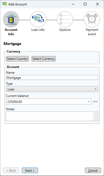Expand the Current balance dropdown arrow

coord(89,102)
